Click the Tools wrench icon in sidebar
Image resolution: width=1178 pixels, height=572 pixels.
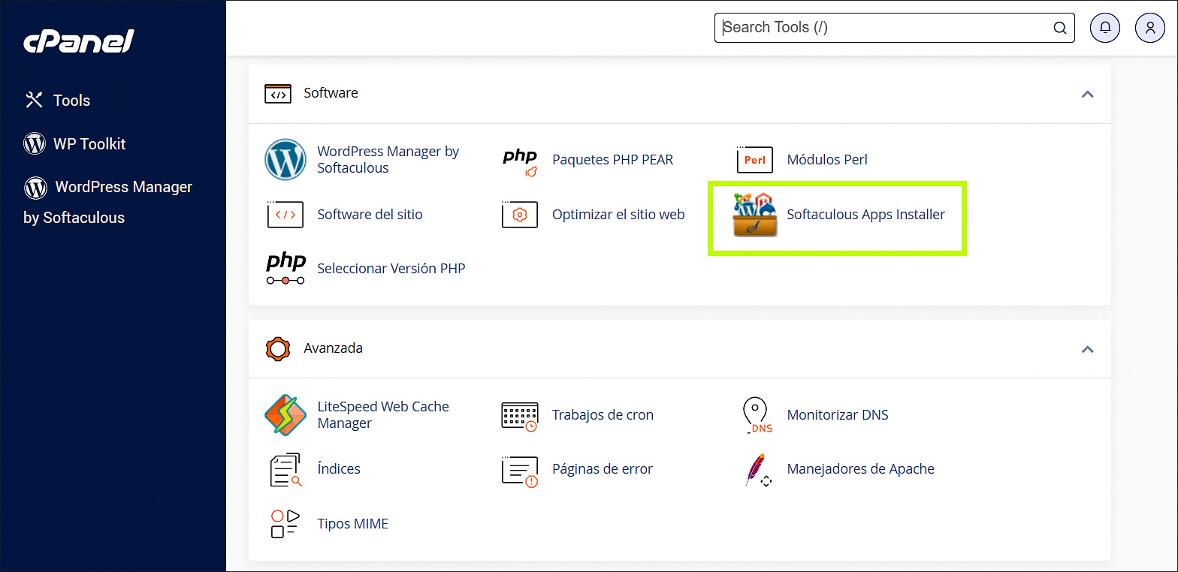click(35, 100)
